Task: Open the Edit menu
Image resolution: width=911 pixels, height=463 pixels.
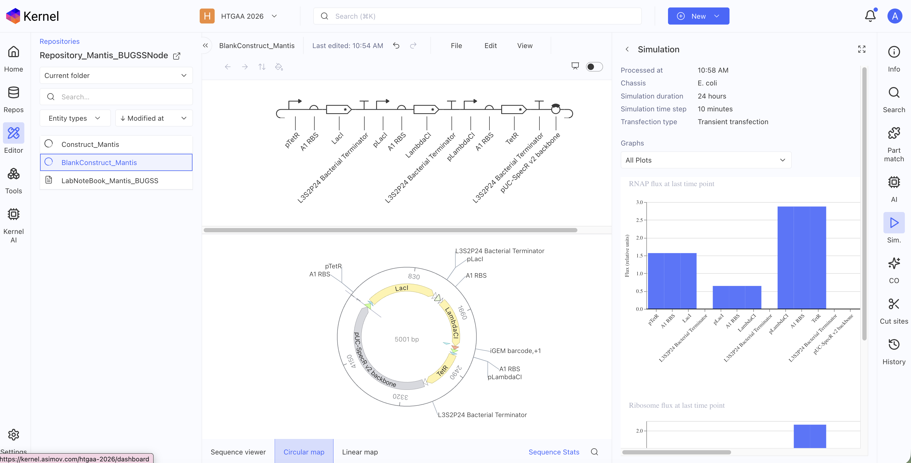Action: [x=491, y=46]
